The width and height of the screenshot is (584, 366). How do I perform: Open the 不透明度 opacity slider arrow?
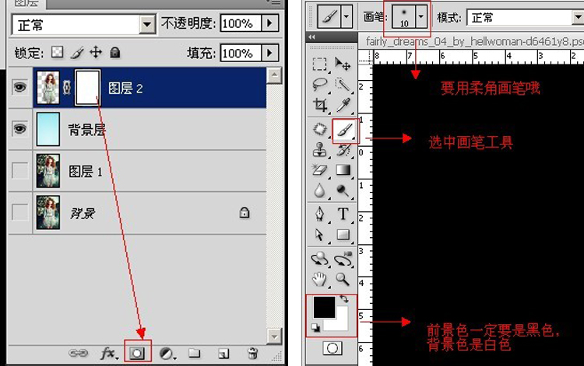[x=270, y=23]
